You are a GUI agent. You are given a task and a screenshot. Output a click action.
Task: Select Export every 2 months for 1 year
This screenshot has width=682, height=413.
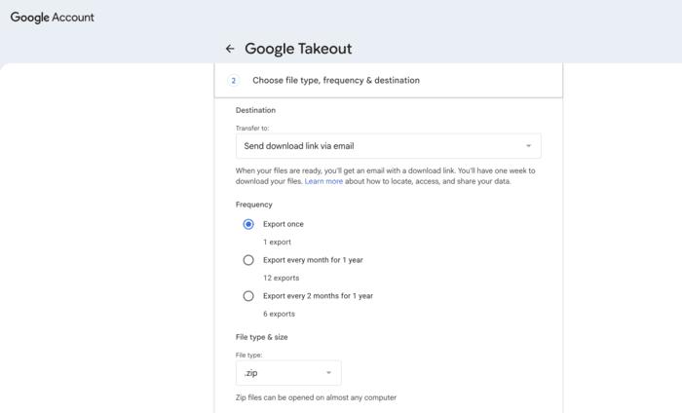coord(248,296)
